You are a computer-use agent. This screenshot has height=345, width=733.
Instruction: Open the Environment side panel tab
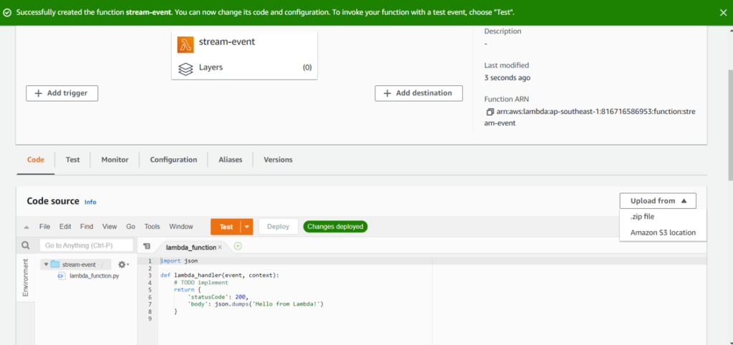[x=25, y=277]
